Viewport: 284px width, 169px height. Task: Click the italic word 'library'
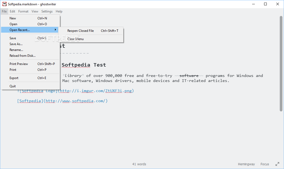tap(73, 76)
